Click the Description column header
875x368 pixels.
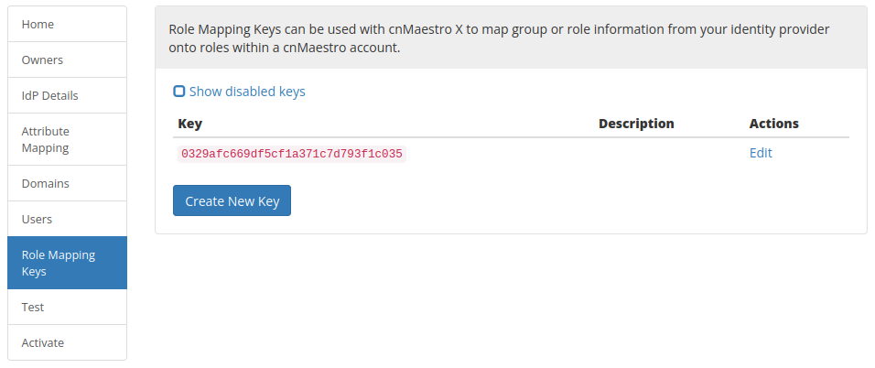pyautogui.click(x=636, y=124)
